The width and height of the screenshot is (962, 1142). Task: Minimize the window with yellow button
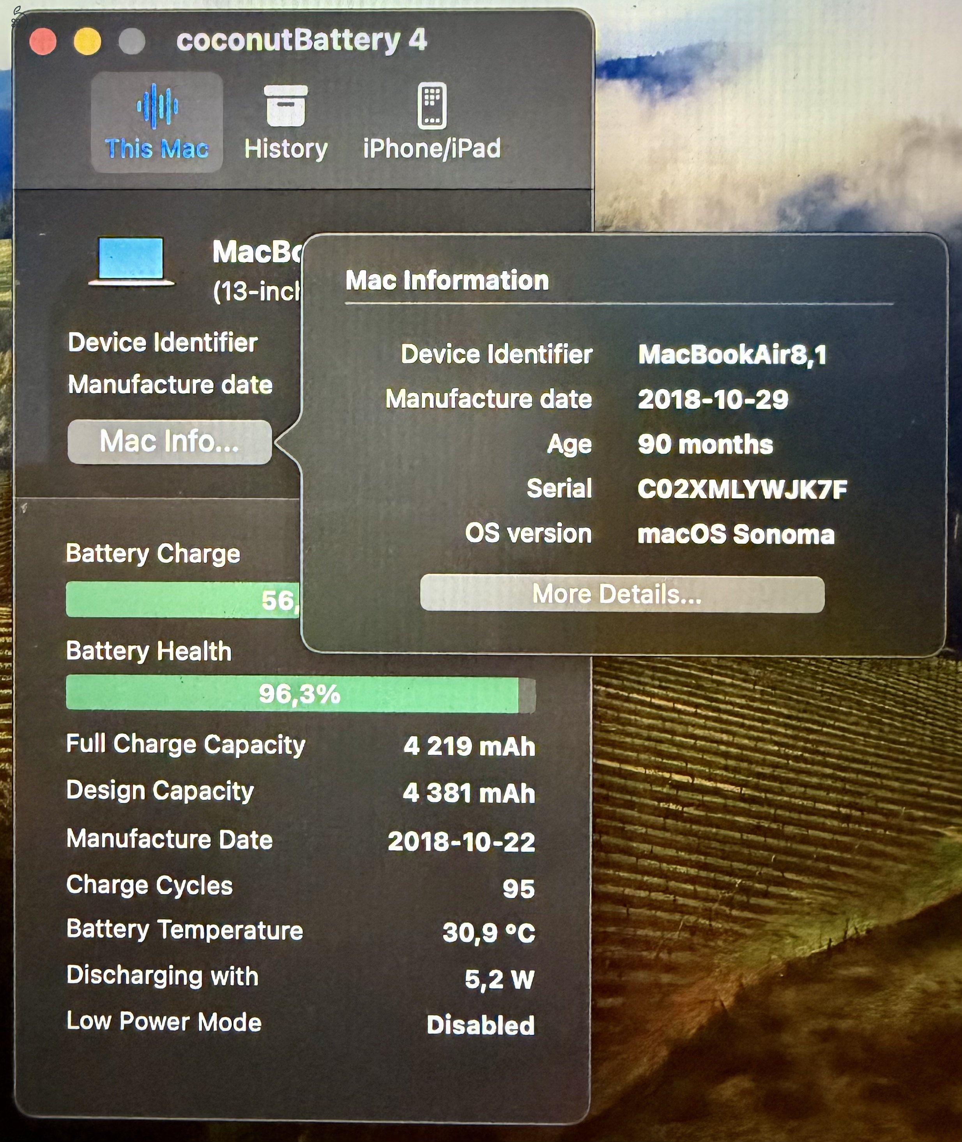pyautogui.click(x=87, y=41)
